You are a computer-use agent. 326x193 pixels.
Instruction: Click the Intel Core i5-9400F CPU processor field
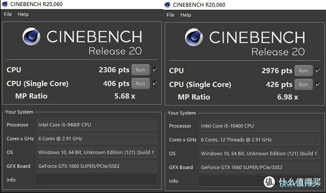[x=97, y=125]
